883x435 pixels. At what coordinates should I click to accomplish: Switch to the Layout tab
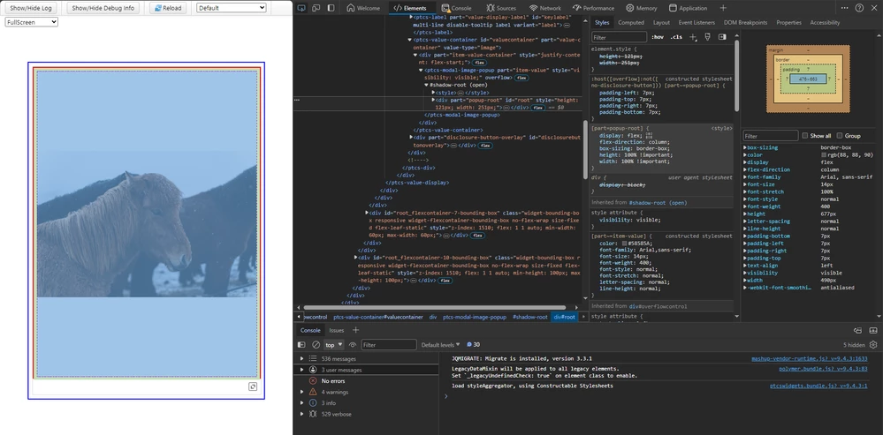click(x=661, y=22)
